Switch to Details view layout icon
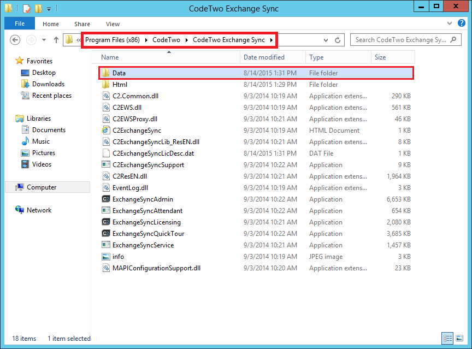Image resolution: width=472 pixels, height=349 pixels. pos(447,338)
